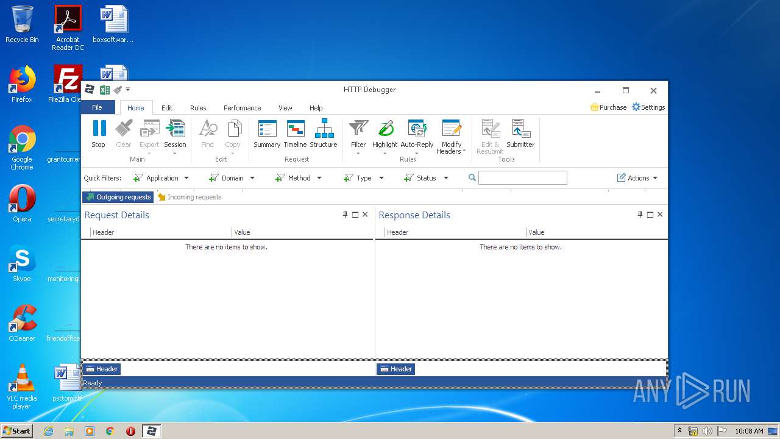Select the Incoming requests tab
Image resolution: width=780 pixels, height=439 pixels.
pos(190,197)
